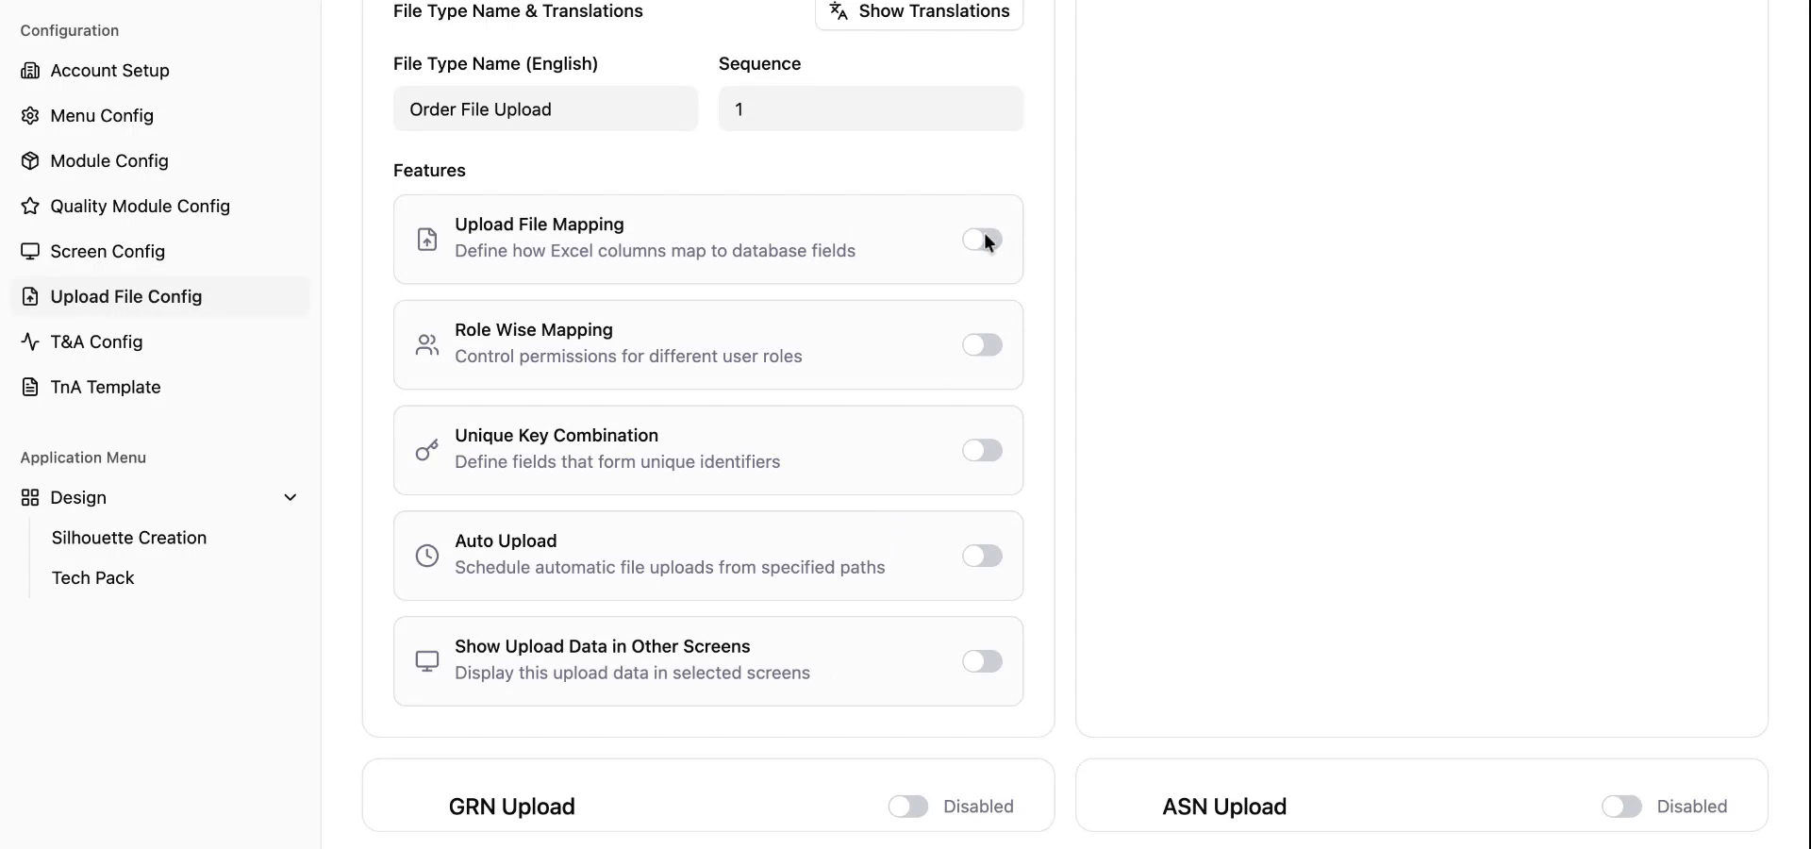
Task: Open the Upload File Config icon
Action: (31, 296)
